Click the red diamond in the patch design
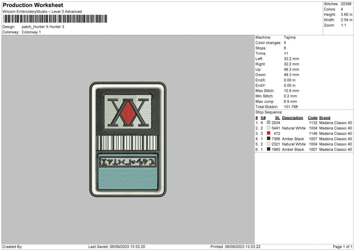This screenshot has height=251, width=355. tap(128, 112)
